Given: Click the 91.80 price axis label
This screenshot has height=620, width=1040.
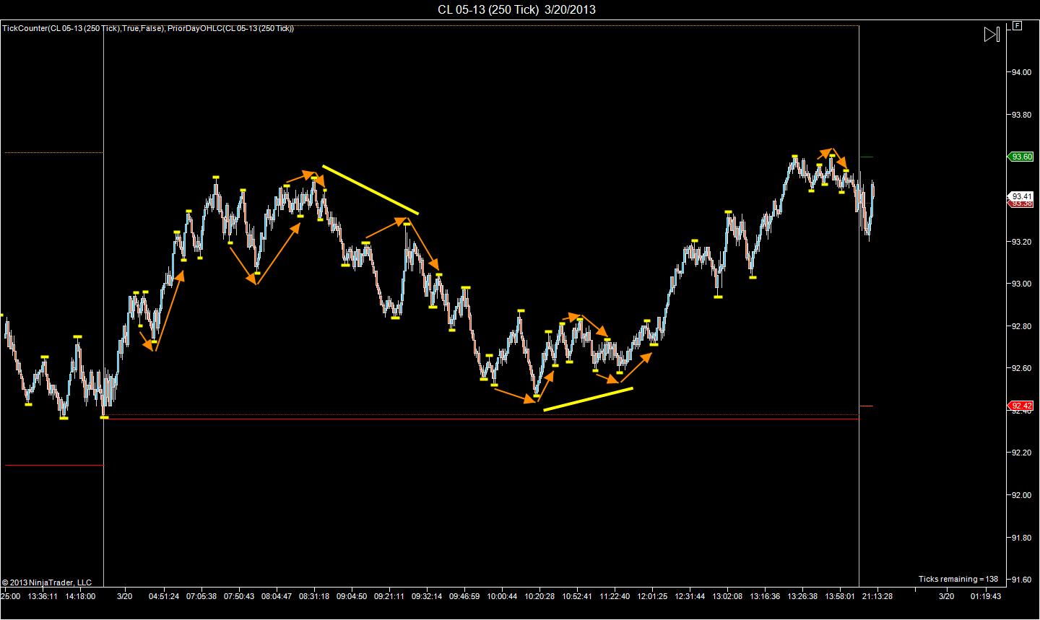Looking at the screenshot, I should pyautogui.click(x=1022, y=538).
